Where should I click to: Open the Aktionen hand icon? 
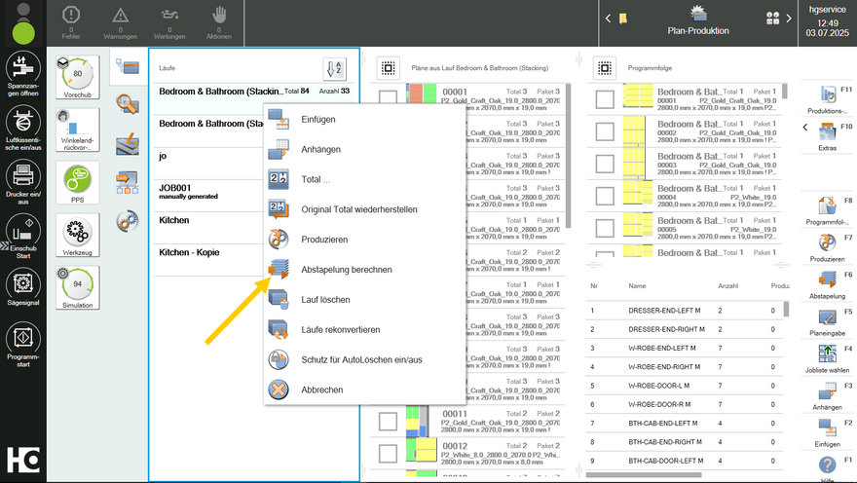(x=218, y=22)
